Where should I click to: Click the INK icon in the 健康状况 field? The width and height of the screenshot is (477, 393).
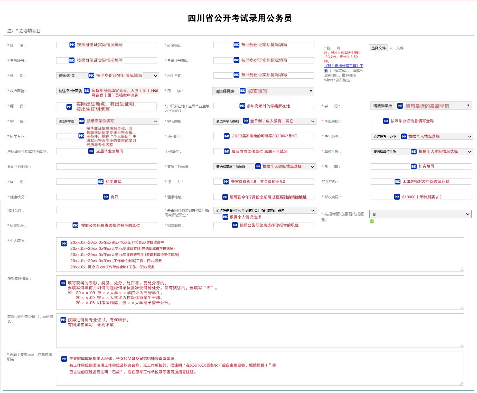[x=106, y=197]
